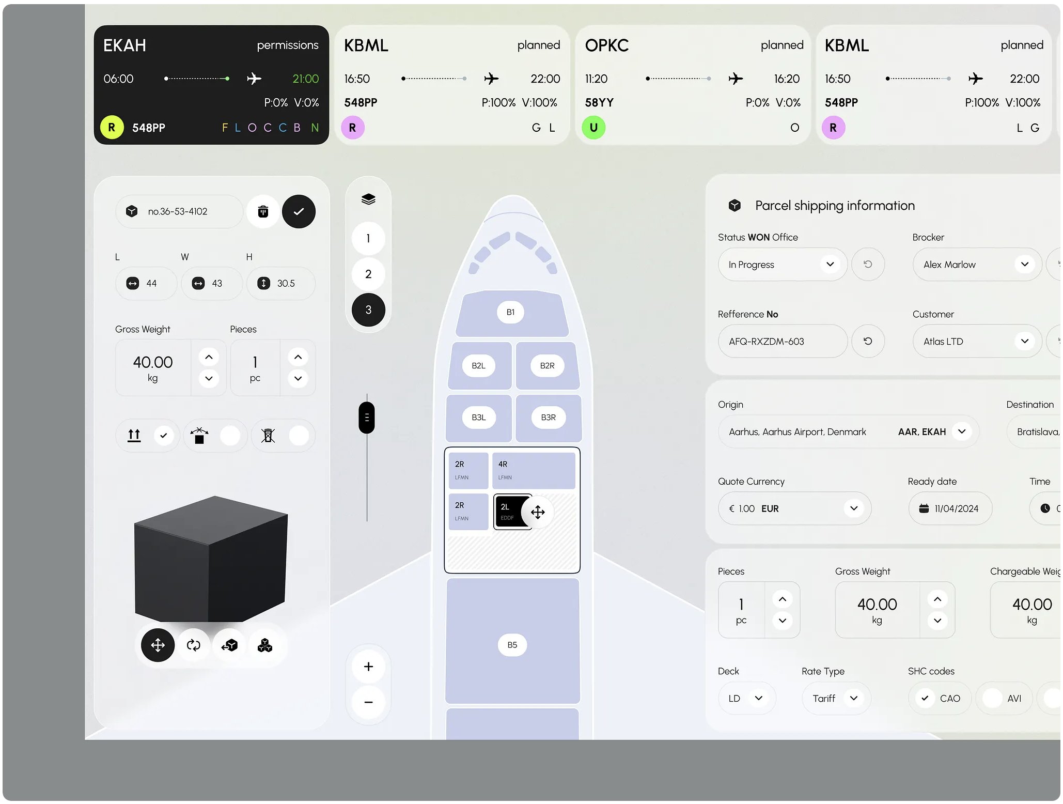Open the In Progress status dropdown
Image resolution: width=1063 pixels, height=804 pixels.
830,264
